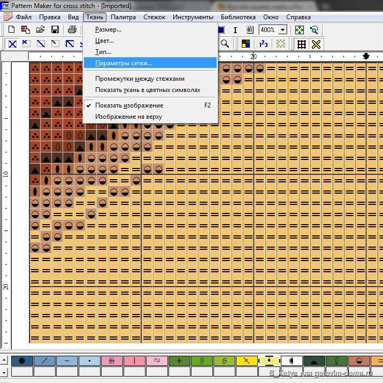Select the diagonal half stitch tool
Screen dimensions: 383x383
(x=41, y=44)
